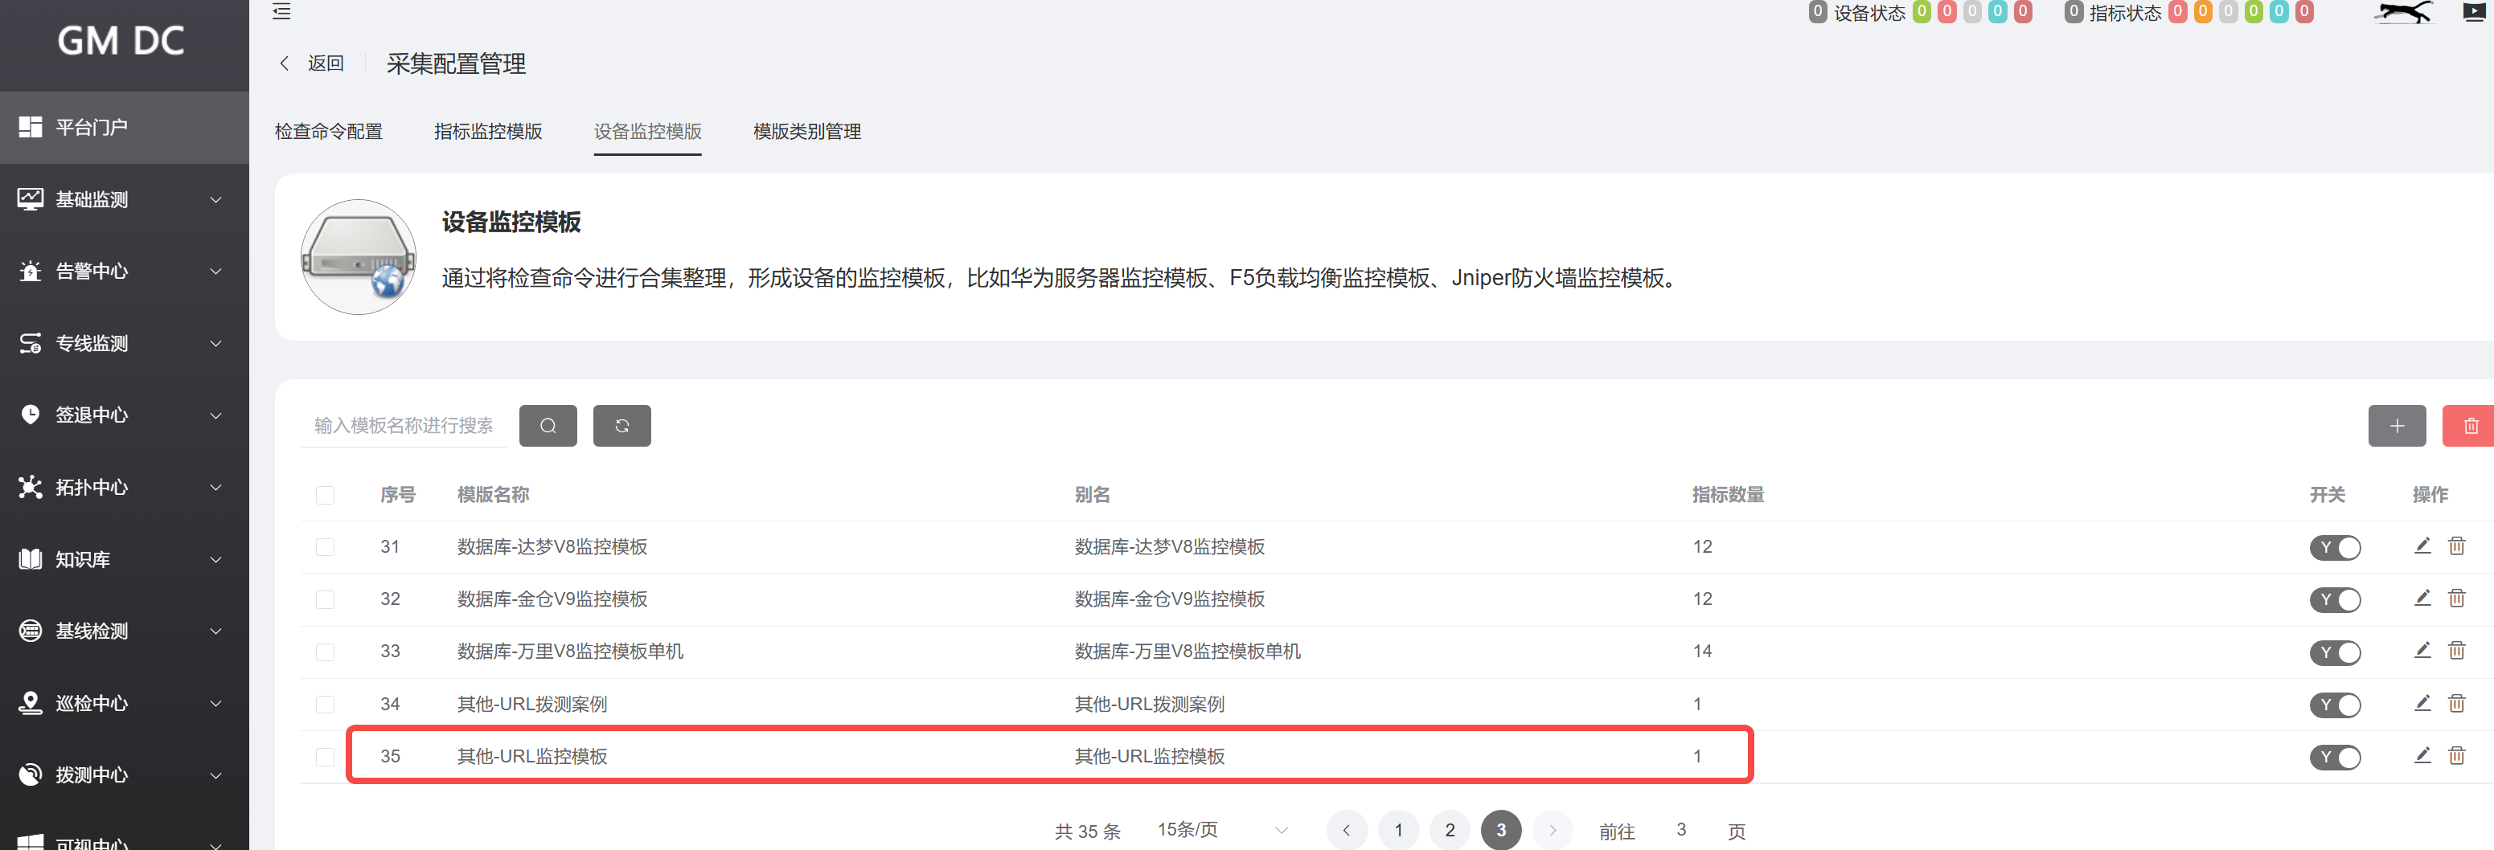Open 平台门户 in the sidebar
The image size is (2494, 850).
(x=124, y=127)
